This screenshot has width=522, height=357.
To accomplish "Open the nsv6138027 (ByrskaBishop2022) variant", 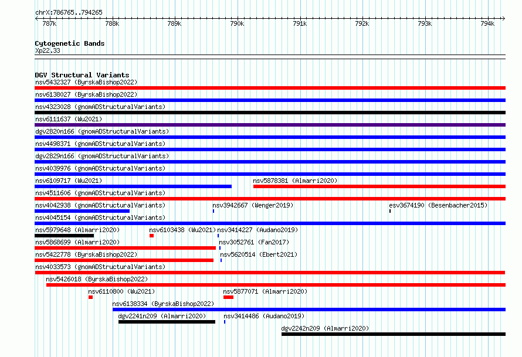I will 86,94.
